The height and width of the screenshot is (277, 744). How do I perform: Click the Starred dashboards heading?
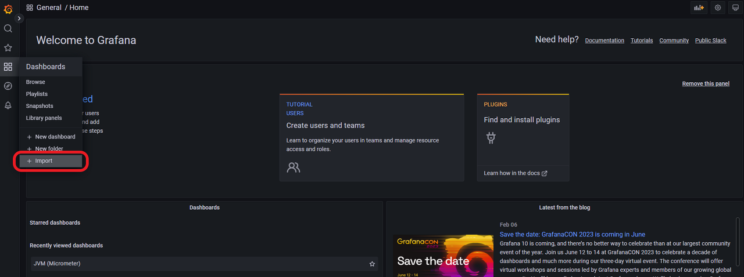coord(55,223)
